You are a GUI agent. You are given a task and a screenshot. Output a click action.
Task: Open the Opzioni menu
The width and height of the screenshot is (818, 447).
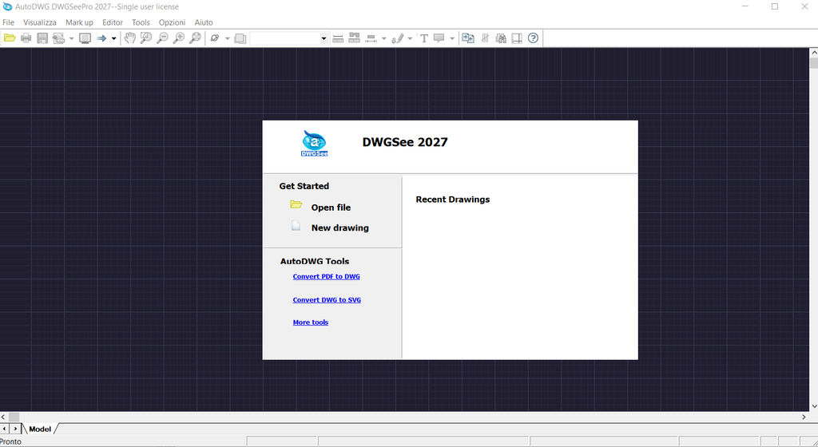[x=173, y=22]
